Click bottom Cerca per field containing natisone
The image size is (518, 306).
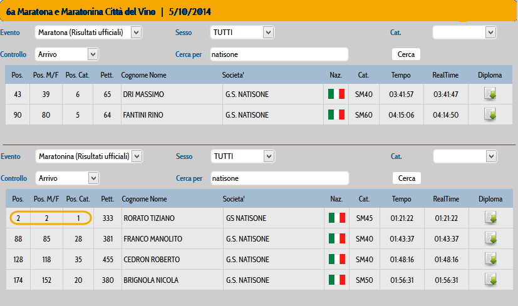point(280,178)
